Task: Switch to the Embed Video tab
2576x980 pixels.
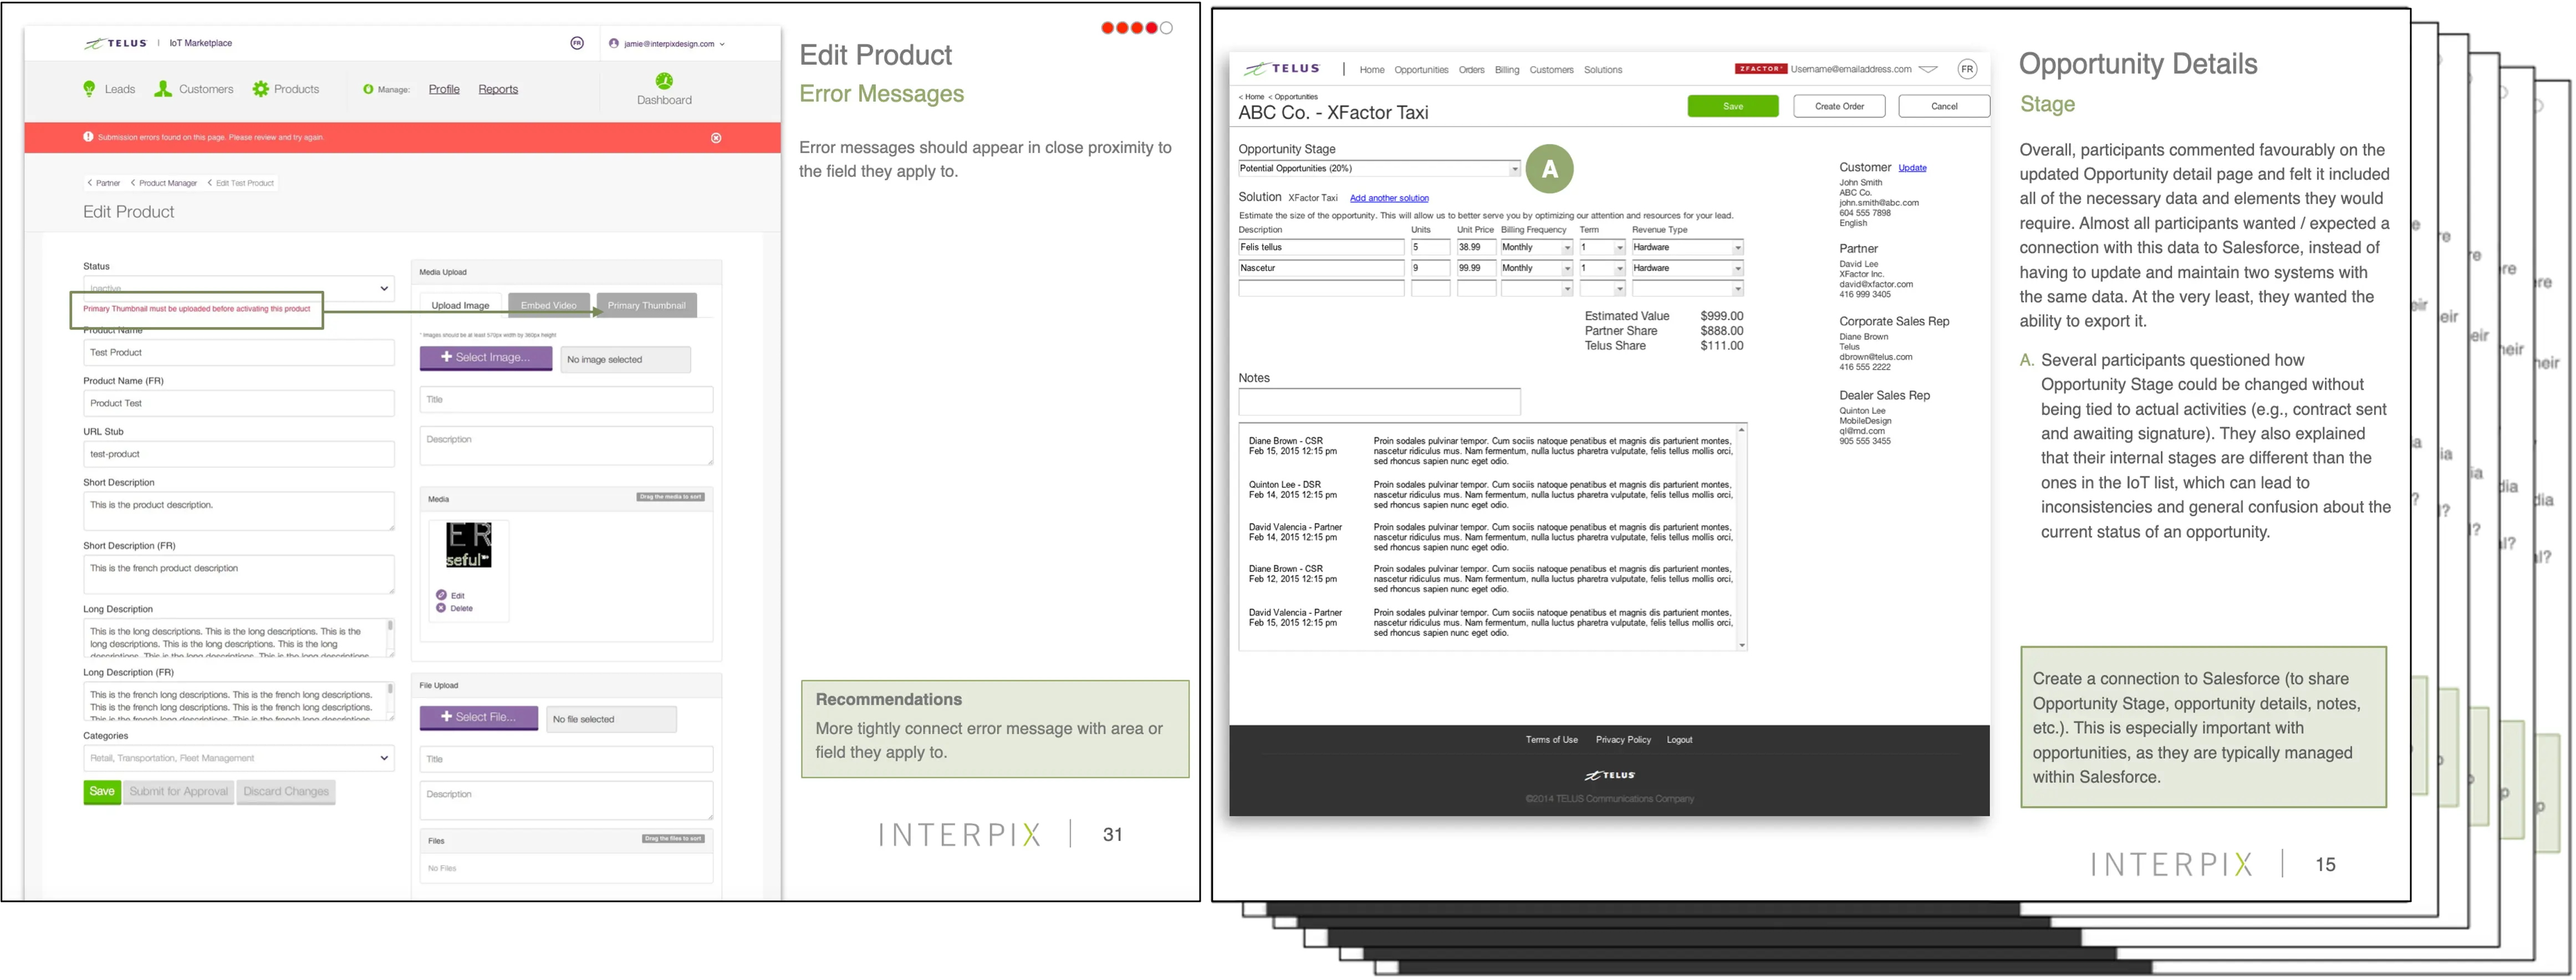Action: pyautogui.click(x=548, y=306)
